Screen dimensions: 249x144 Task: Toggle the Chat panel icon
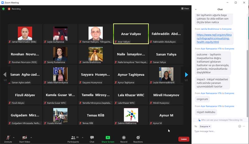[92, 139]
